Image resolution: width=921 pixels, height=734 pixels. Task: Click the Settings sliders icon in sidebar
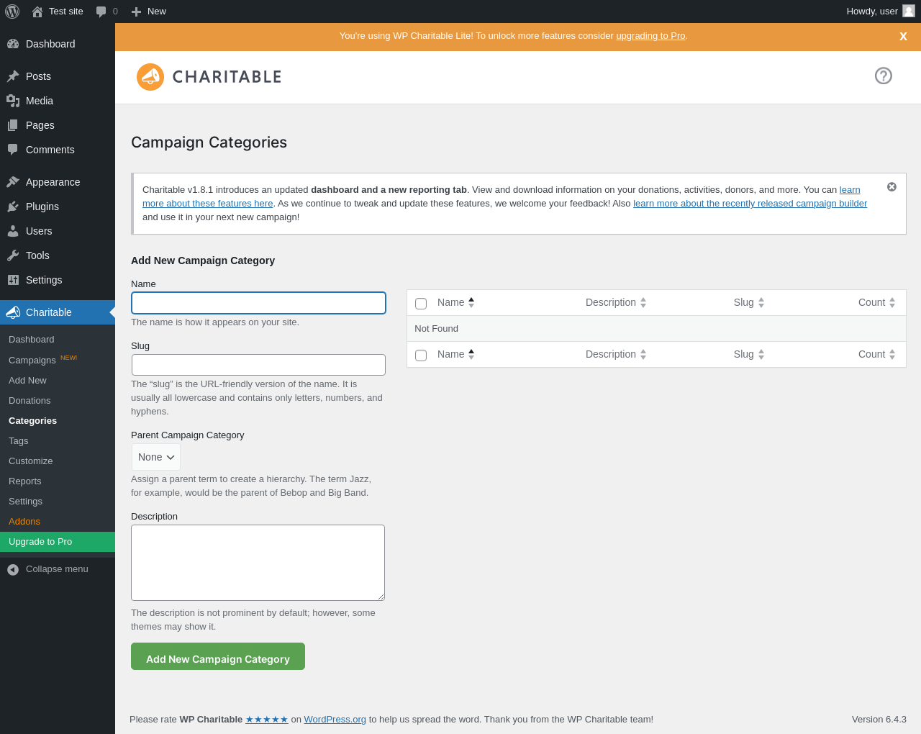[x=13, y=280]
